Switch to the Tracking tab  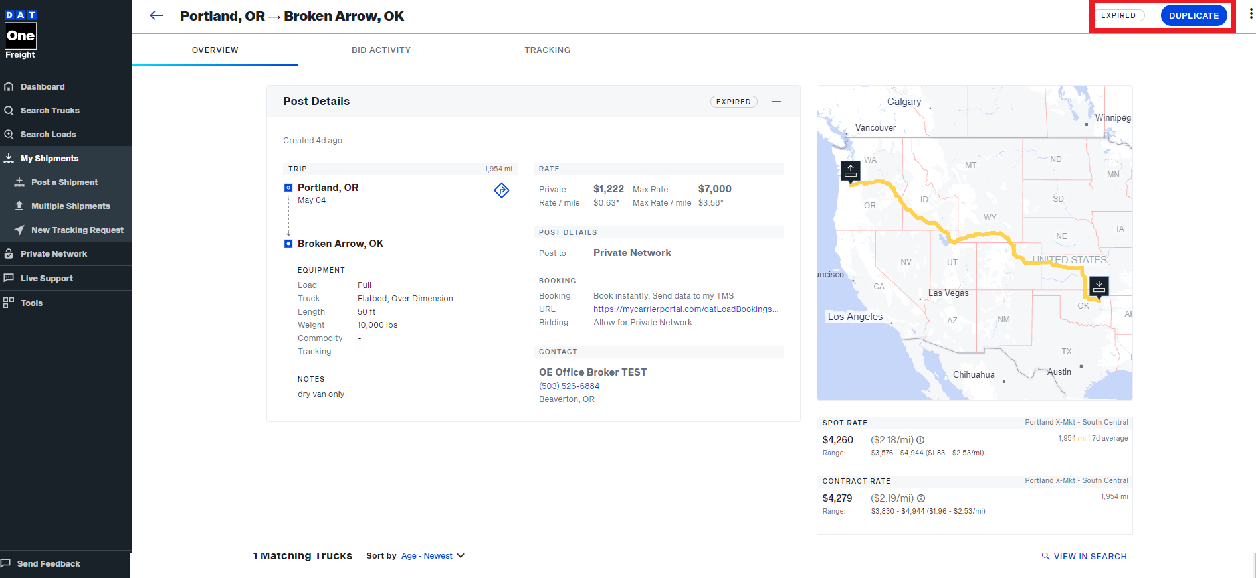click(547, 50)
